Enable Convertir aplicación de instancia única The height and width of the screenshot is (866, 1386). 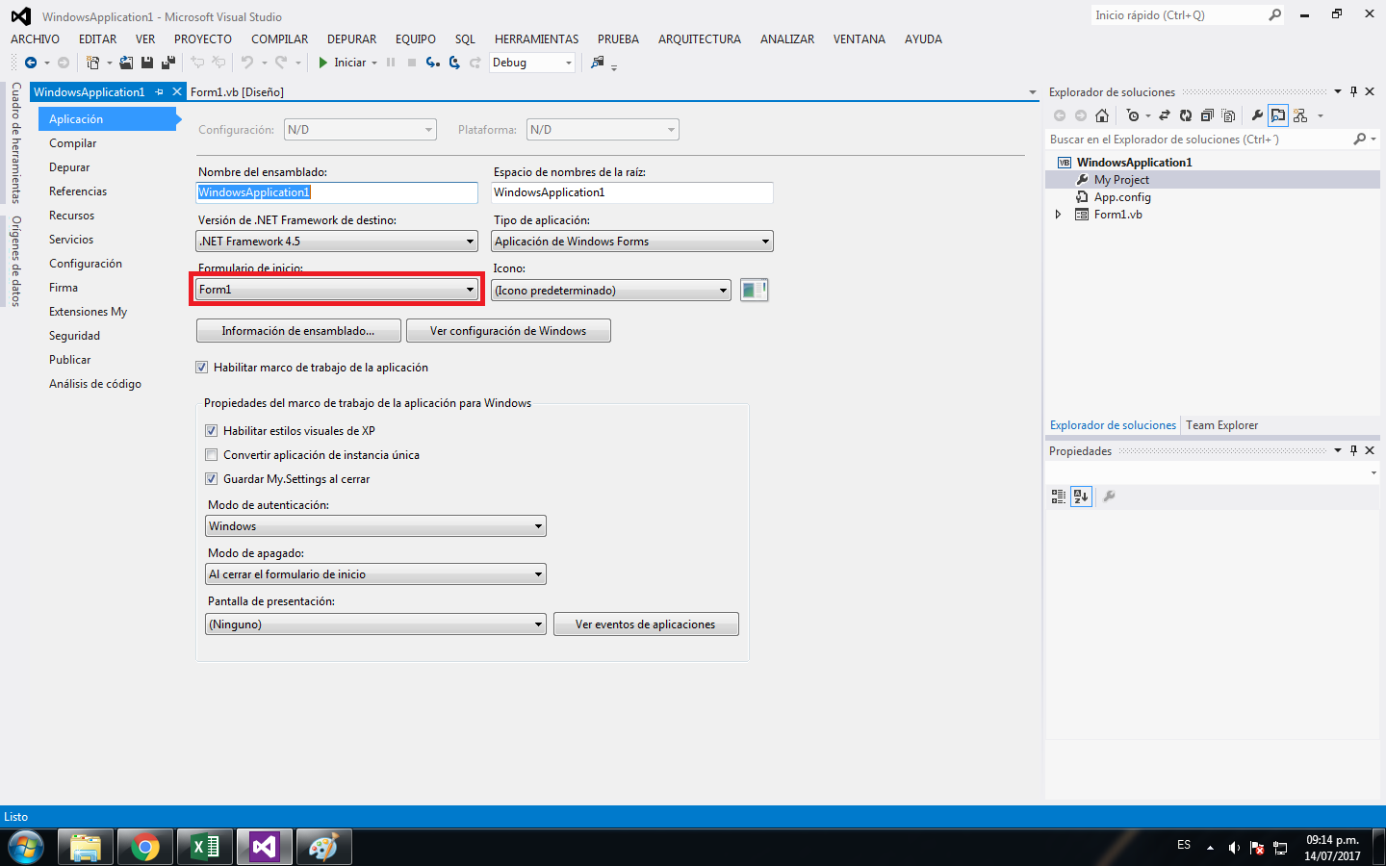pyautogui.click(x=211, y=453)
